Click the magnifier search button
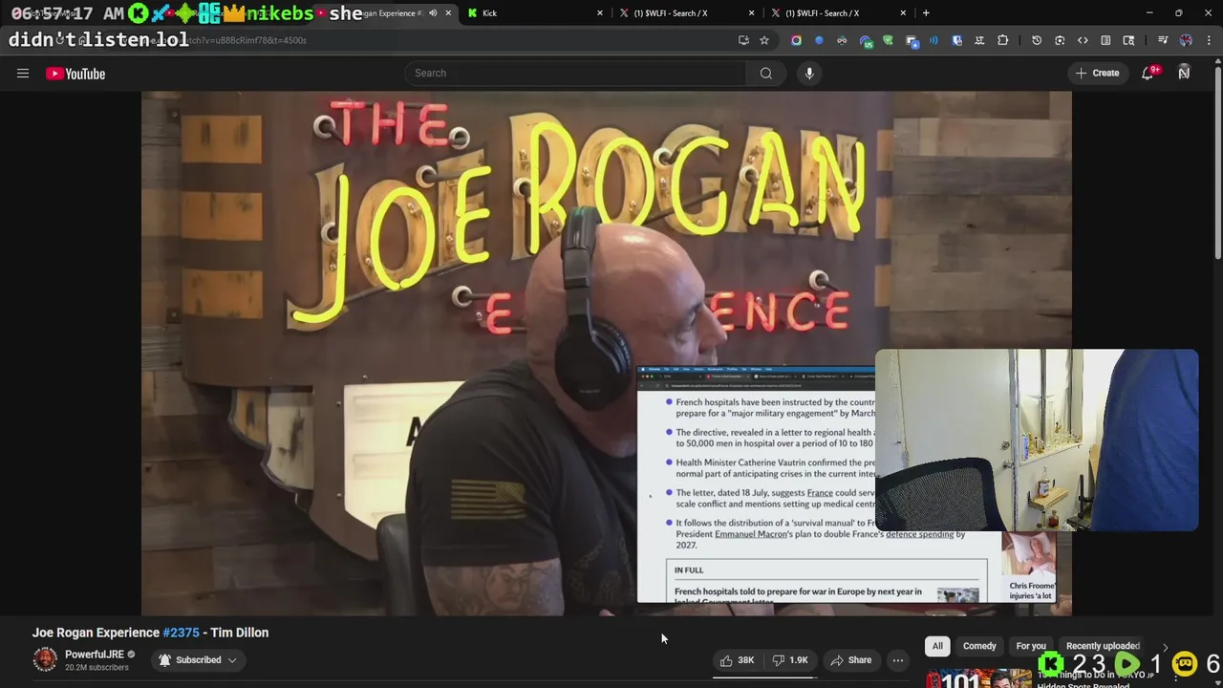1223x688 pixels. point(766,73)
